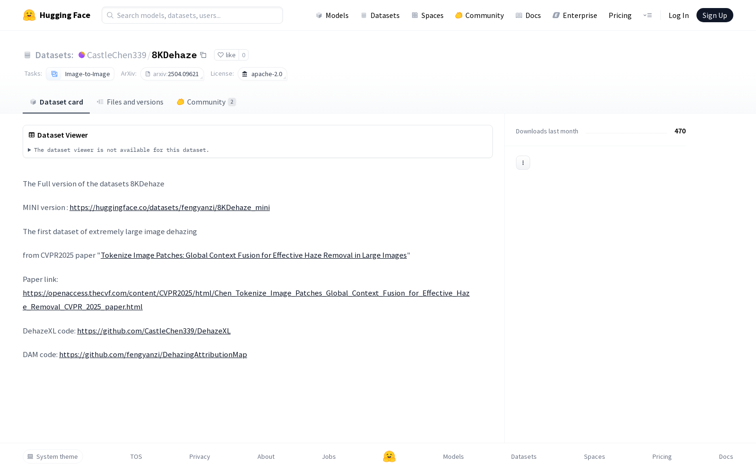Click the CastleChen339 avatar icon
This screenshot has height=473, width=756.
(82, 55)
